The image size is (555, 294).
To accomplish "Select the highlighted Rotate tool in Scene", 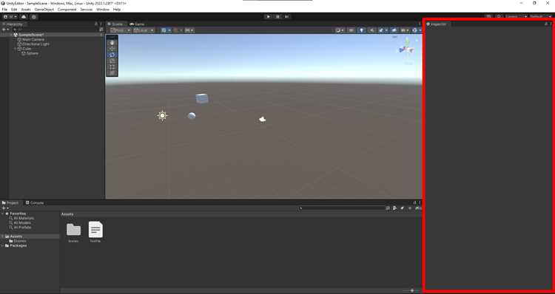I will [112, 55].
